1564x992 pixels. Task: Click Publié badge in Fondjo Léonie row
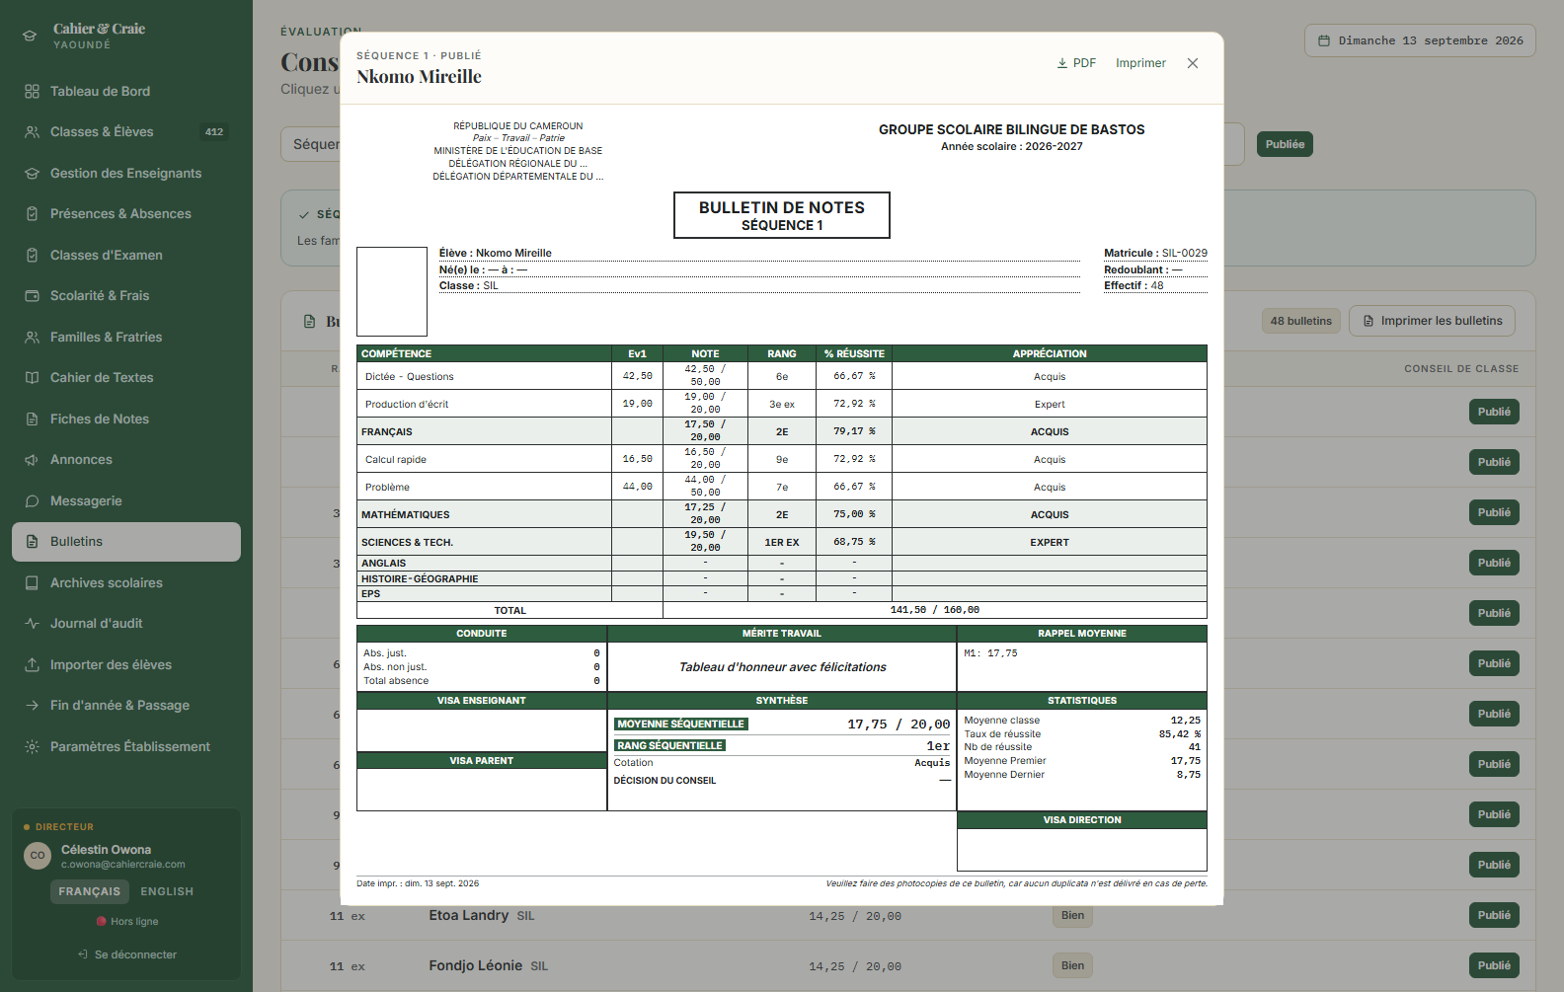click(x=1494, y=965)
